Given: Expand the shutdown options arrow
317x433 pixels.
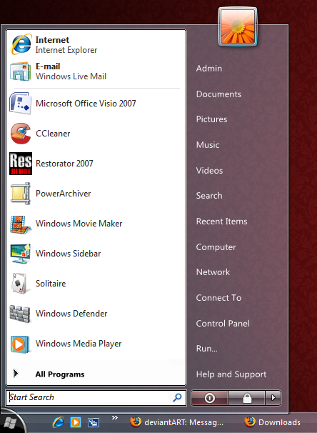Looking at the screenshot, I should (x=273, y=398).
